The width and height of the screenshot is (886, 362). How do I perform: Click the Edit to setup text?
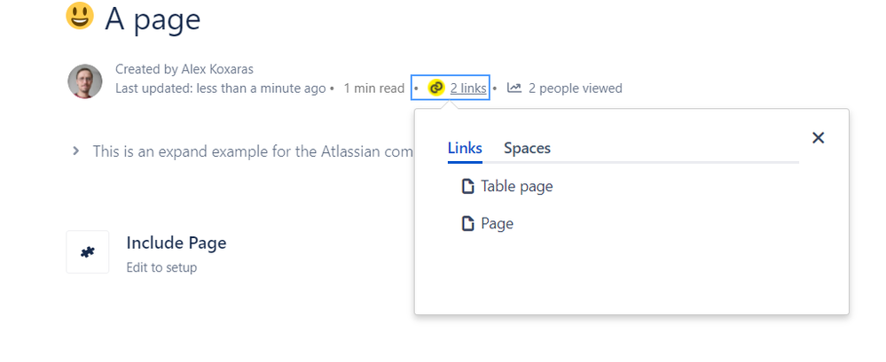(x=161, y=267)
